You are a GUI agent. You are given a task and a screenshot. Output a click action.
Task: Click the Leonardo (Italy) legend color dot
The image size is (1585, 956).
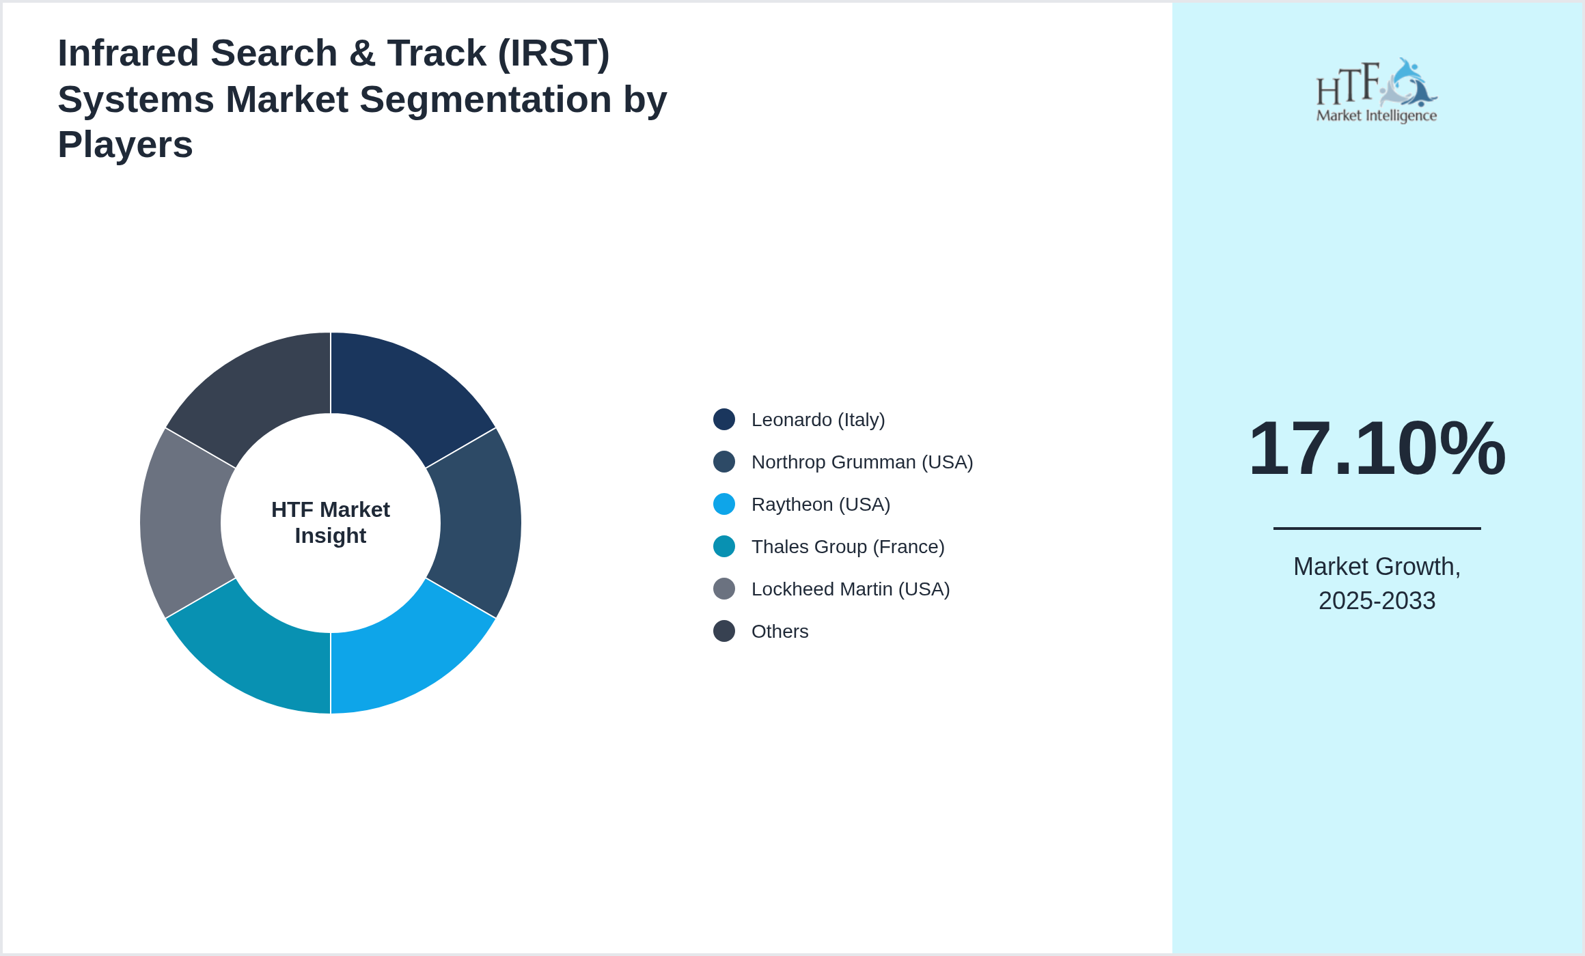coord(724,419)
